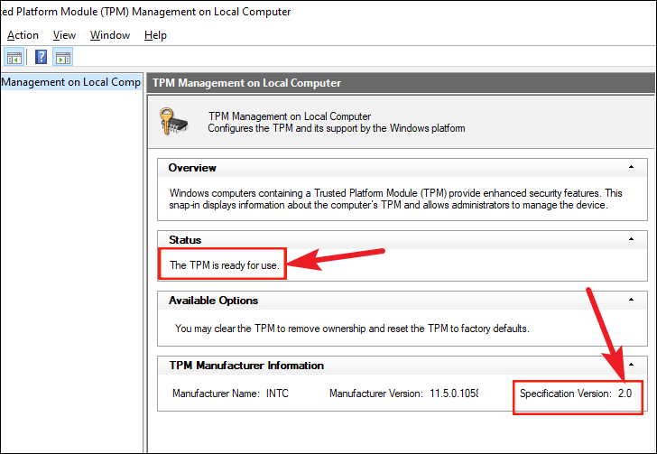The height and width of the screenshot is (454, 657).
Task: Open the View menu
Action: click(64, 35)
